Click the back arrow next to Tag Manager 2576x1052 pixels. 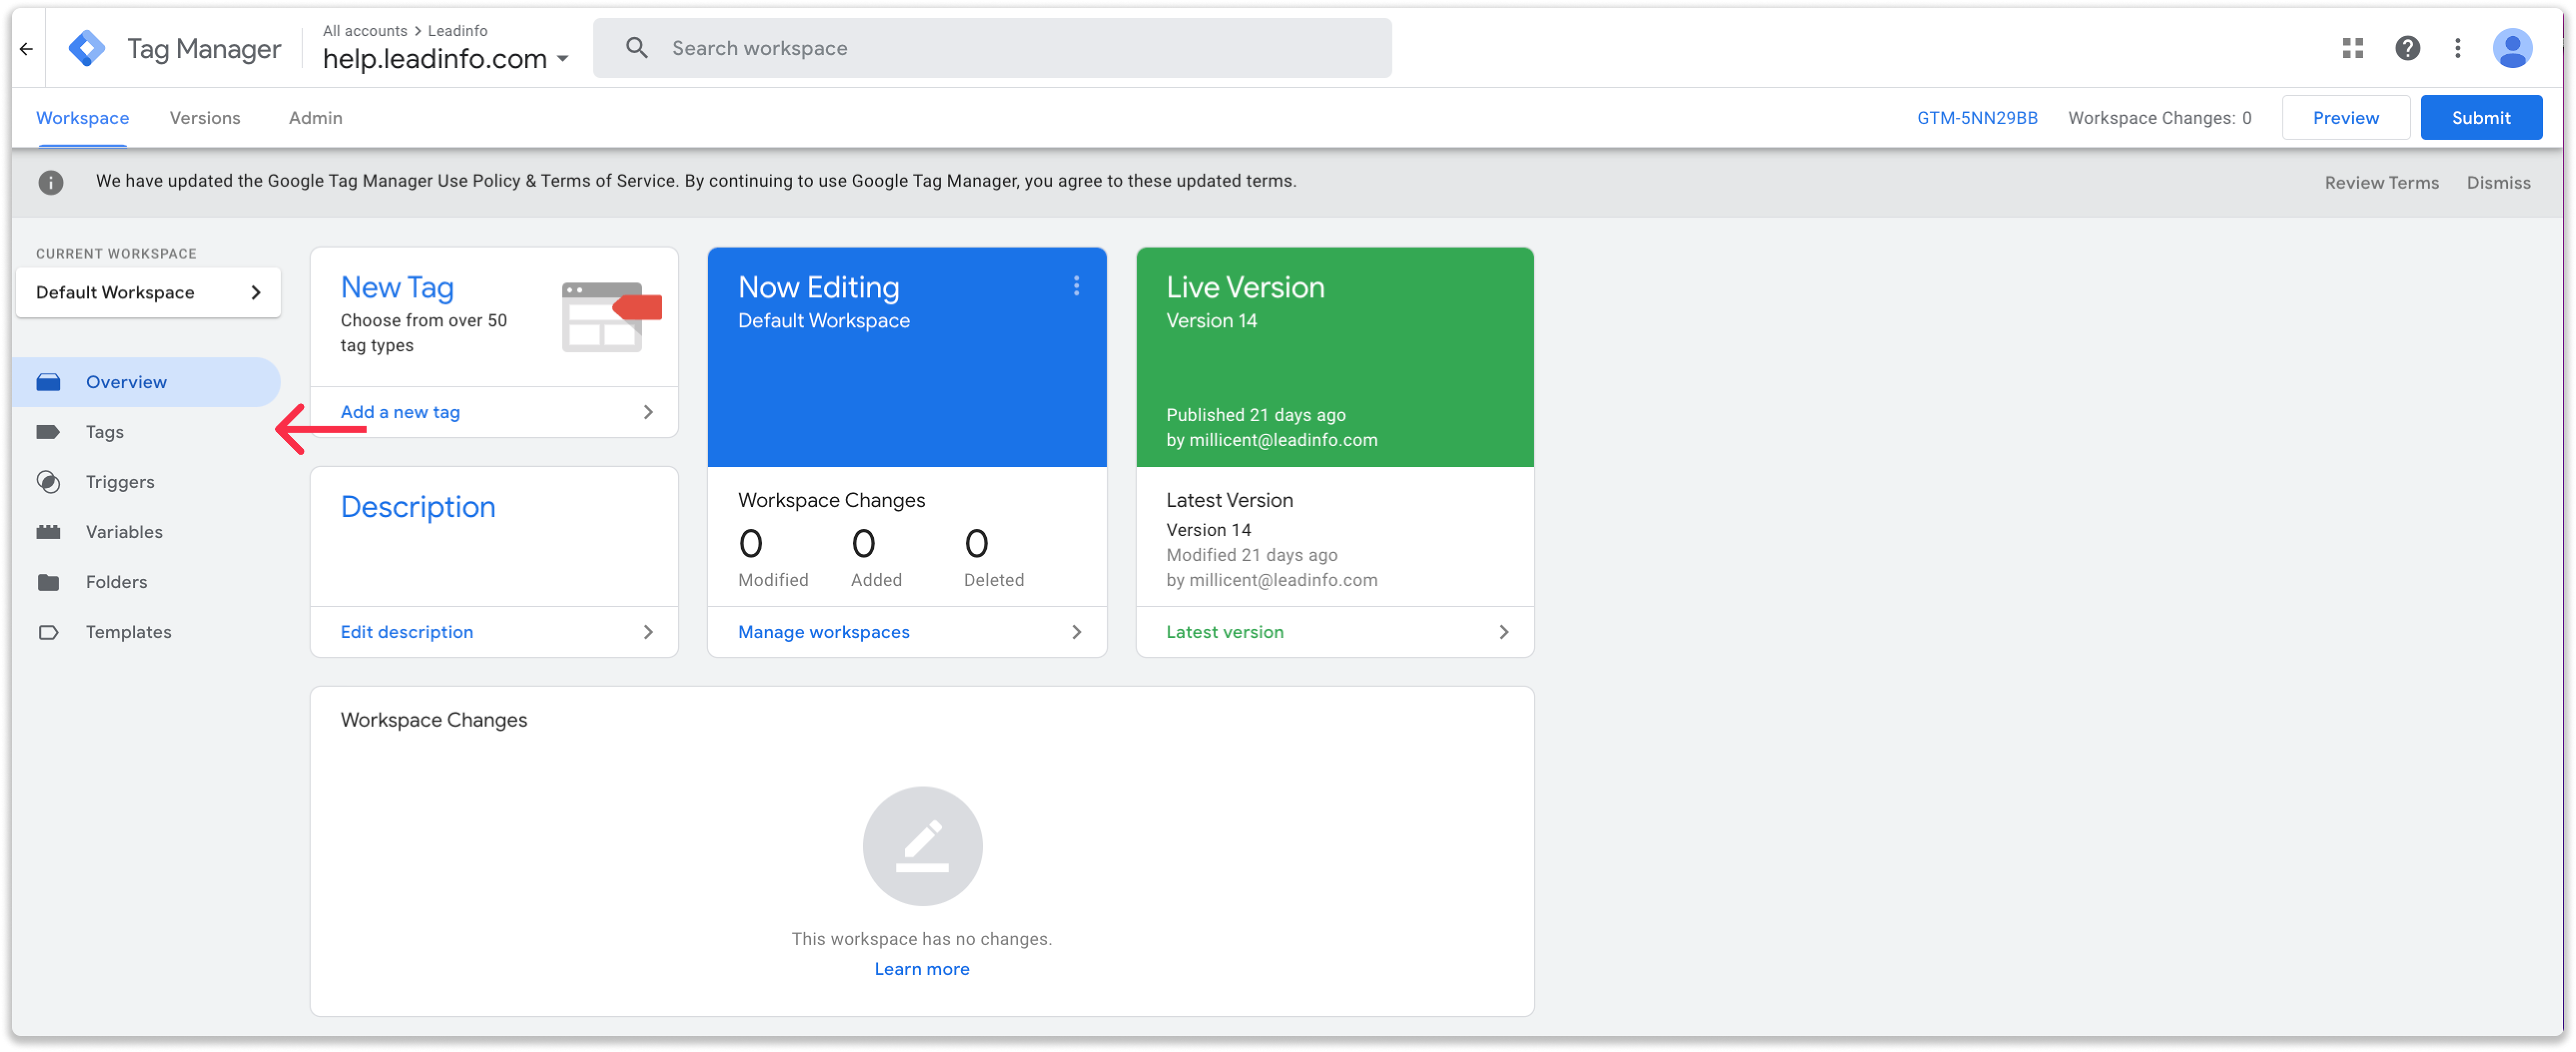click(27, 48)
